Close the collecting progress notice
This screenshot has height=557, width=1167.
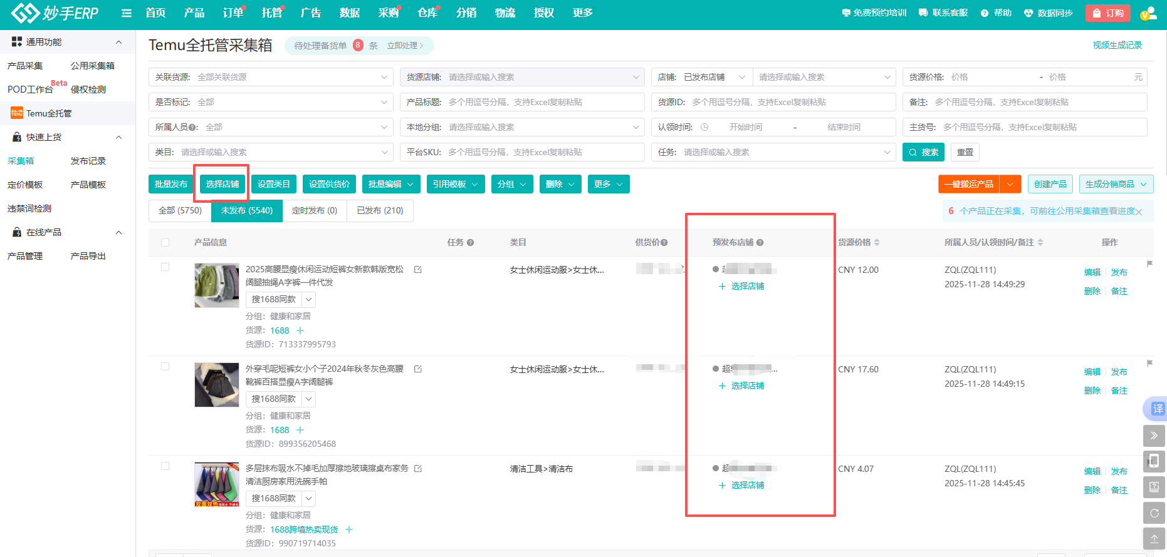pos(1139,212)
